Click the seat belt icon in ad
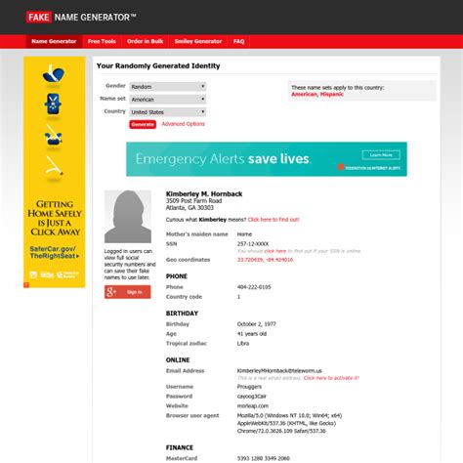The image size is (463, 463). pos(54,166)
